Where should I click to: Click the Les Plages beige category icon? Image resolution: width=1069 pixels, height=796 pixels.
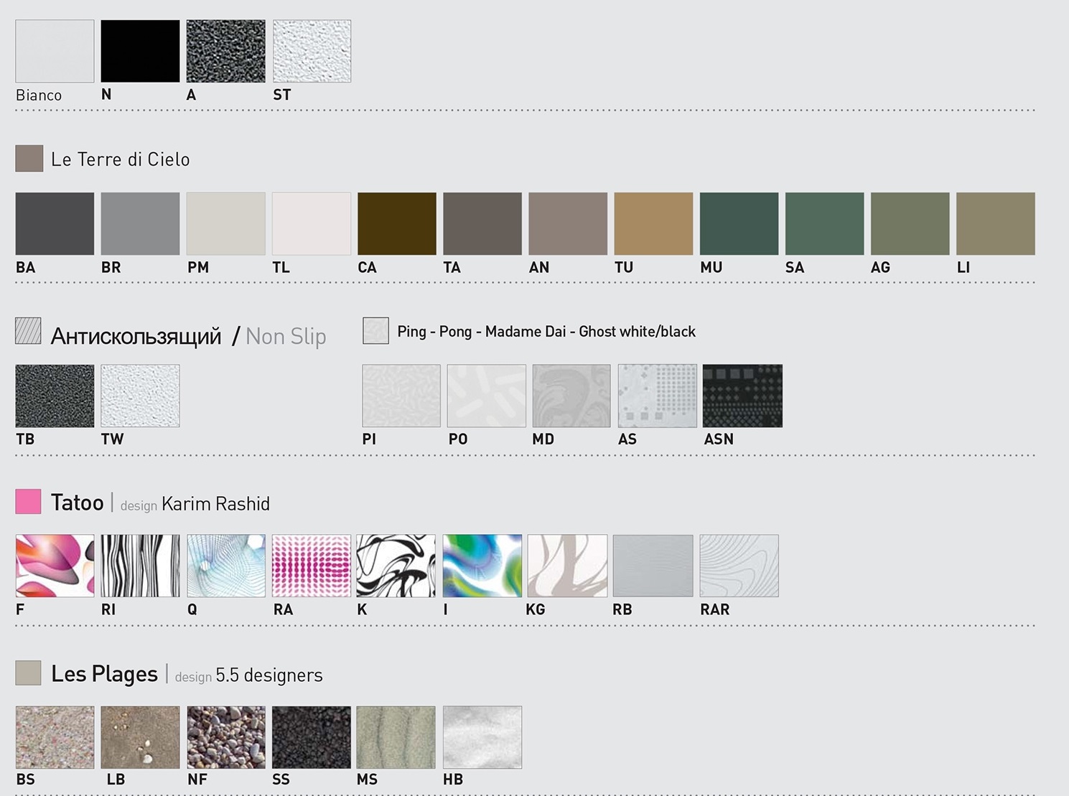28,673
